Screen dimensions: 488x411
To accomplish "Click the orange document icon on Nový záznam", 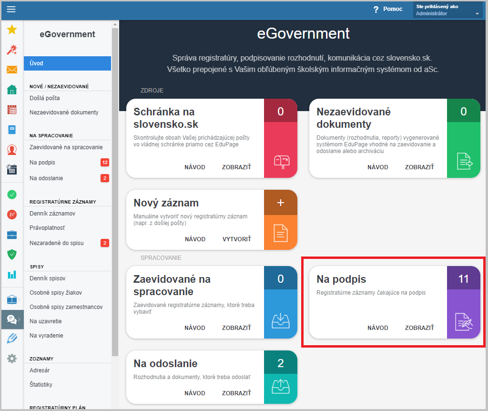I will (281, 233).
